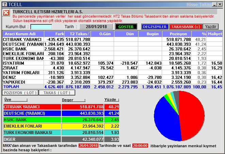Click the GOSTER button
Screen dimensions: 225x154
pos(126,27)
